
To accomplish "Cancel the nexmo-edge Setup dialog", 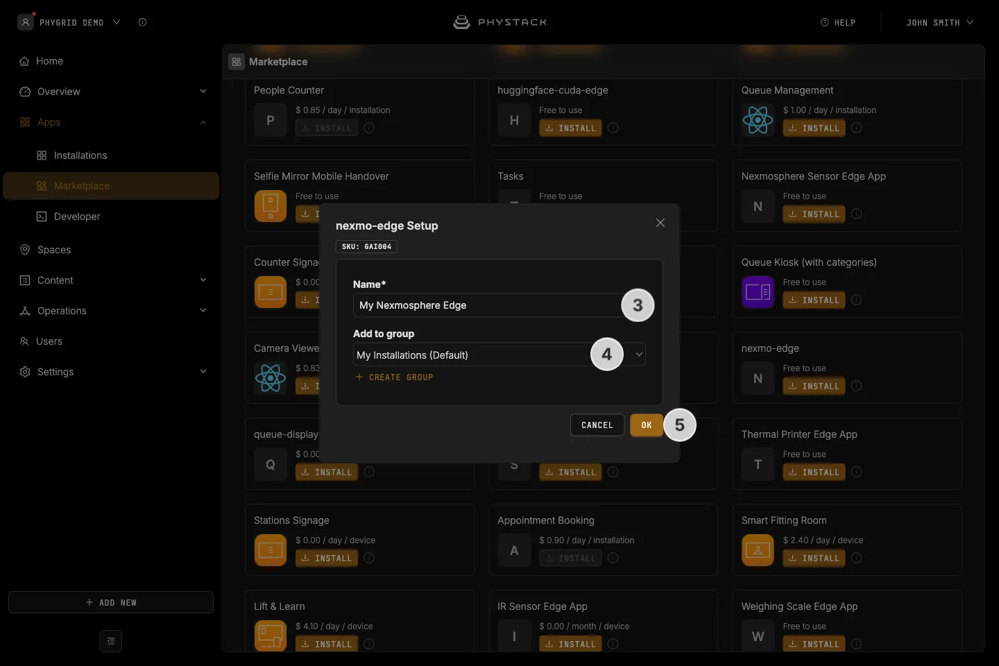I will click(597, 425).
